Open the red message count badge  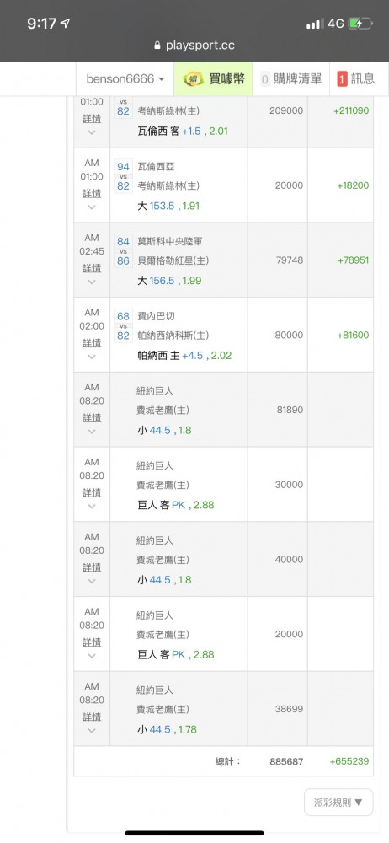[342, 79]
